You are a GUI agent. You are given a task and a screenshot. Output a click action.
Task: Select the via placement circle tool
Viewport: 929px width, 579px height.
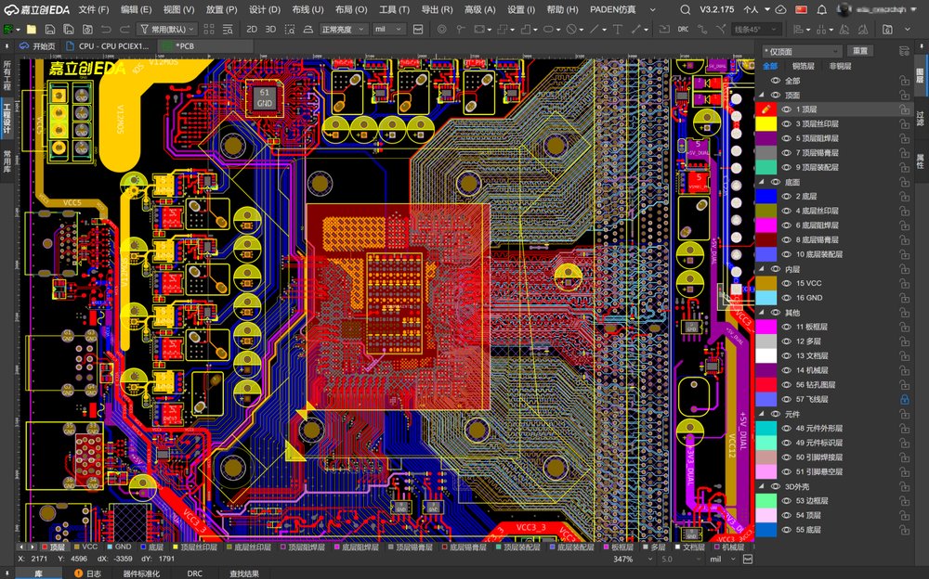pyautogui.click(x=442, y=29)
